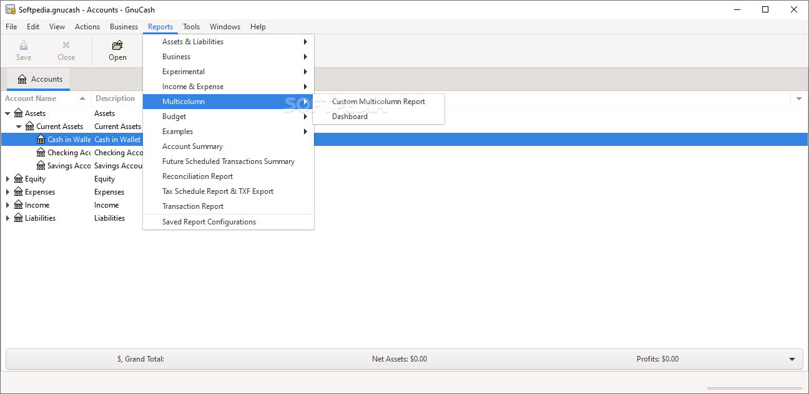Select Tax Schedule Report & TXF Export
The image size is (809, 394).
(228, 191)
